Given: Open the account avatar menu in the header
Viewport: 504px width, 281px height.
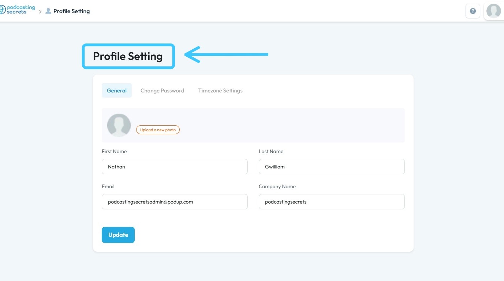Looking at the screenshot, I should 493,11.
